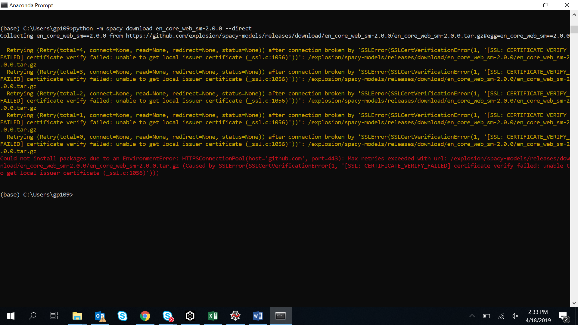The width and height of the screenshot is (578, 325).
Task: Check battery status in system tray
Action: point(486,316)
